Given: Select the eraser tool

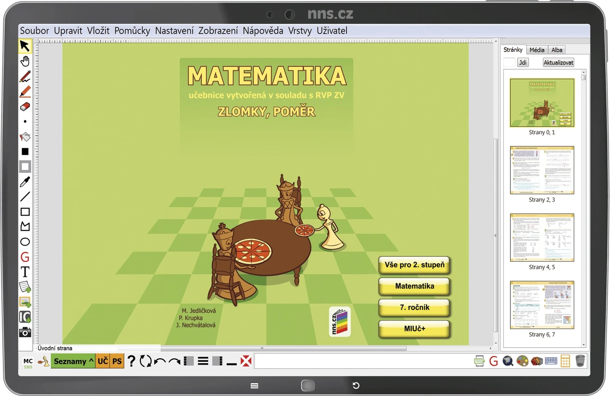Looking at the screenshot, I should tap(25, 106).
